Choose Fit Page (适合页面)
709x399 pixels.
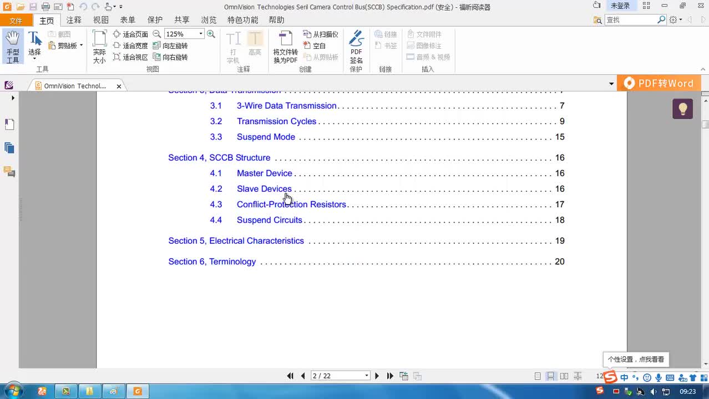tap(130, 34)
